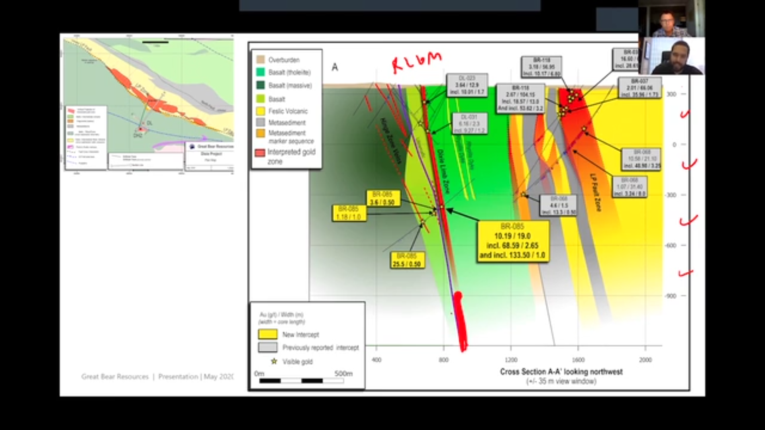Click the Visible gold star legend icon
Screen dimensions: 765x430
274,362
